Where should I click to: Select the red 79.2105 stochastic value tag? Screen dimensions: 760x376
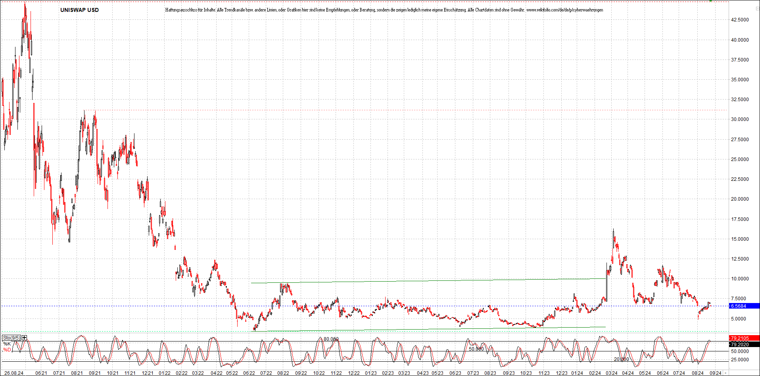pos(744,338)
